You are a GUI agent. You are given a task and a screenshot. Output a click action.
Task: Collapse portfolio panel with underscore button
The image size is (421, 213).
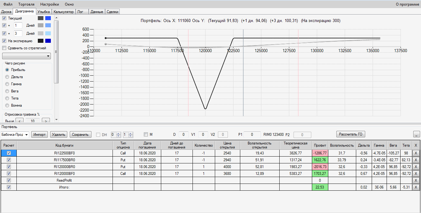[x=417, y=134]
